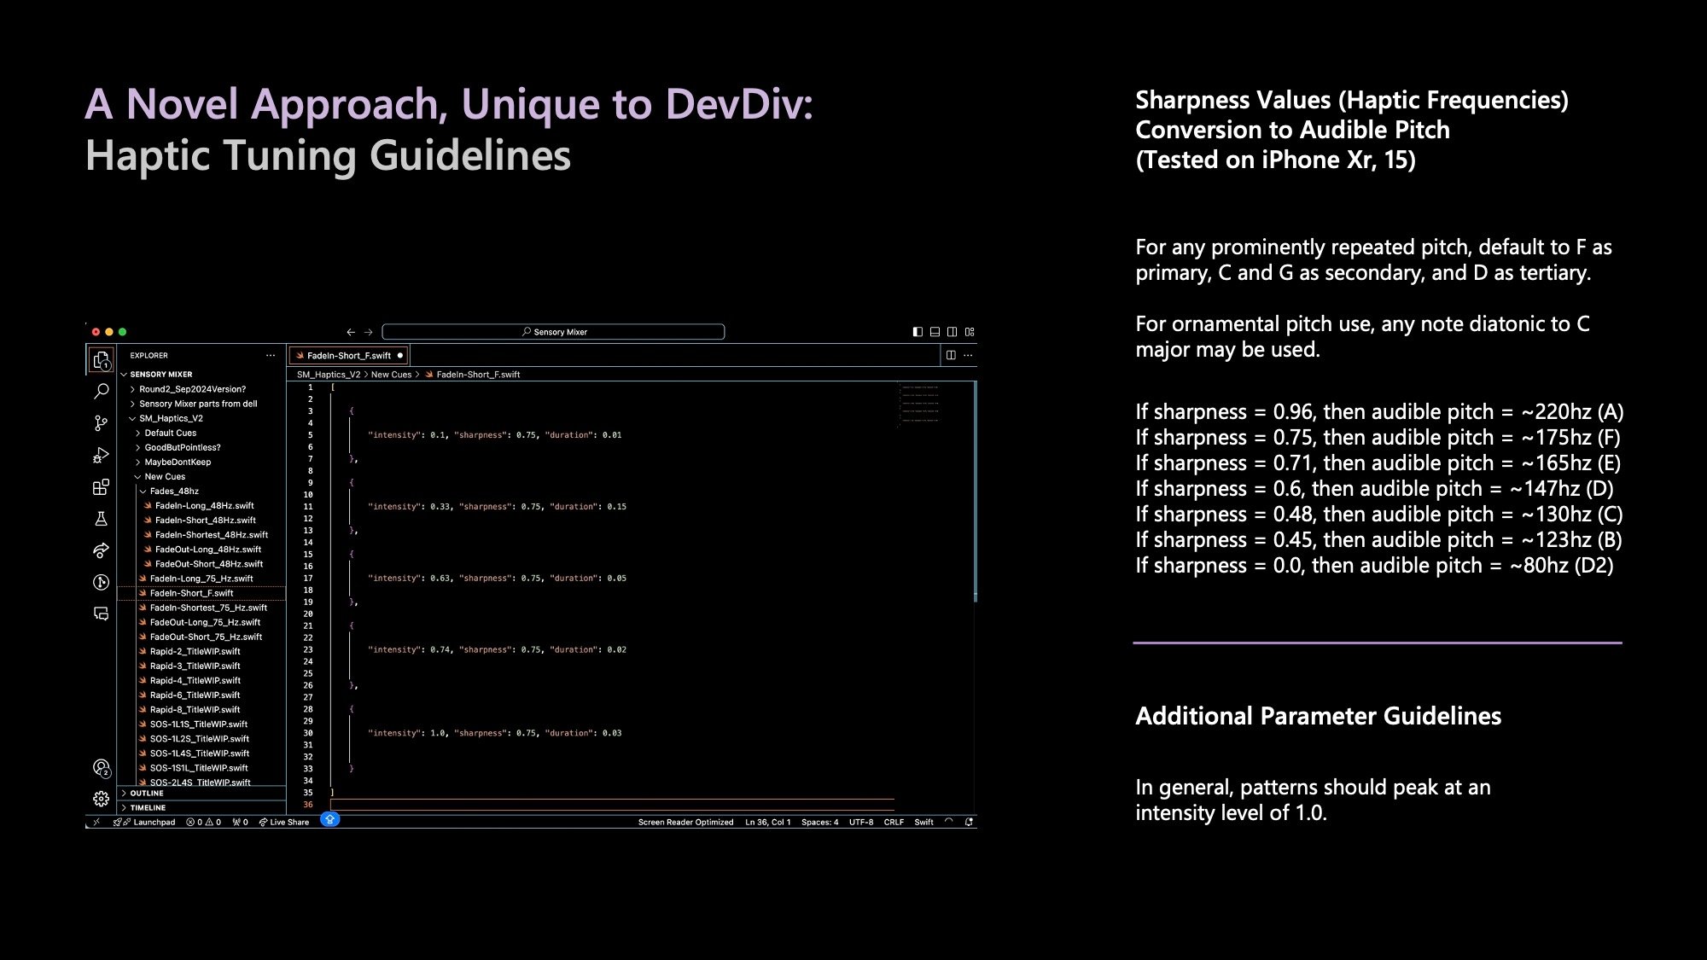Image resolution: width=1707 pixels, height=960 pixels.
Task: Open the Extensions view icon
Action: pyautogui.click(x=101, y=487)
